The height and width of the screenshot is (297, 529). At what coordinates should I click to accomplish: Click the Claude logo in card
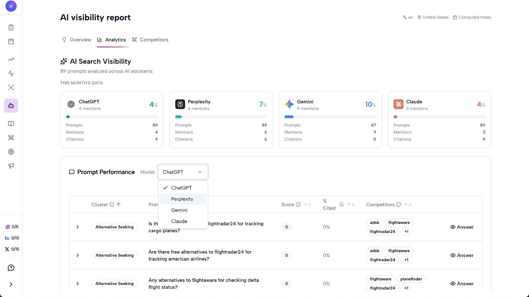point(398,104)
